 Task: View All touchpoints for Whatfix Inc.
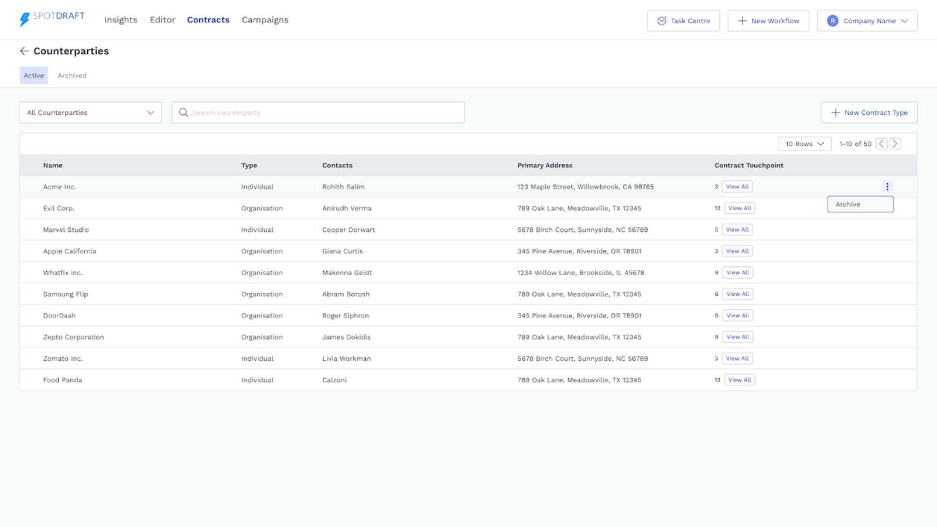click(x=738, y=272)
